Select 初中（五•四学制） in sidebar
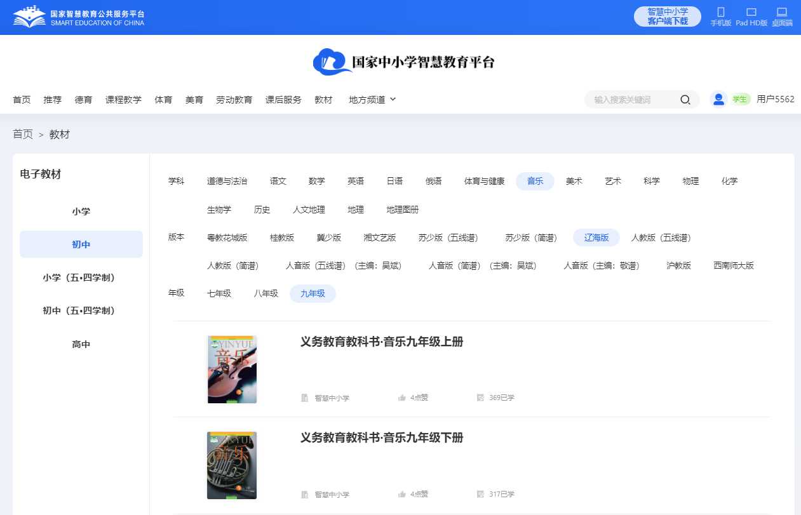 [x=81, y=311]
